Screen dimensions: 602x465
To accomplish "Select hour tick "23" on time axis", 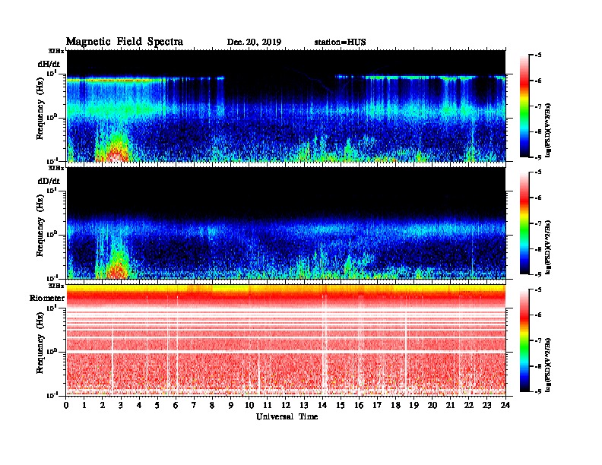I will point(486,405).
